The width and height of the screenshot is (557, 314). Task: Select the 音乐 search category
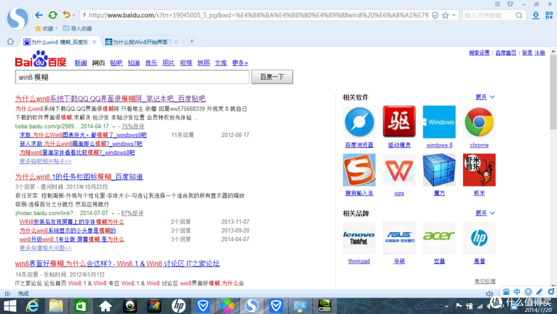tap(151, 63)
